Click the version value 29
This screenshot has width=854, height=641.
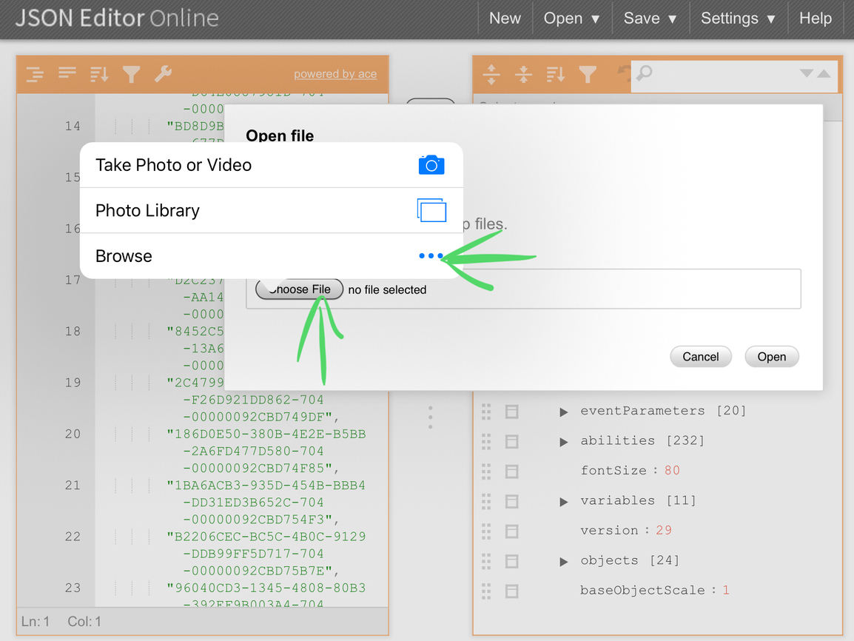(x=663, y=531)
